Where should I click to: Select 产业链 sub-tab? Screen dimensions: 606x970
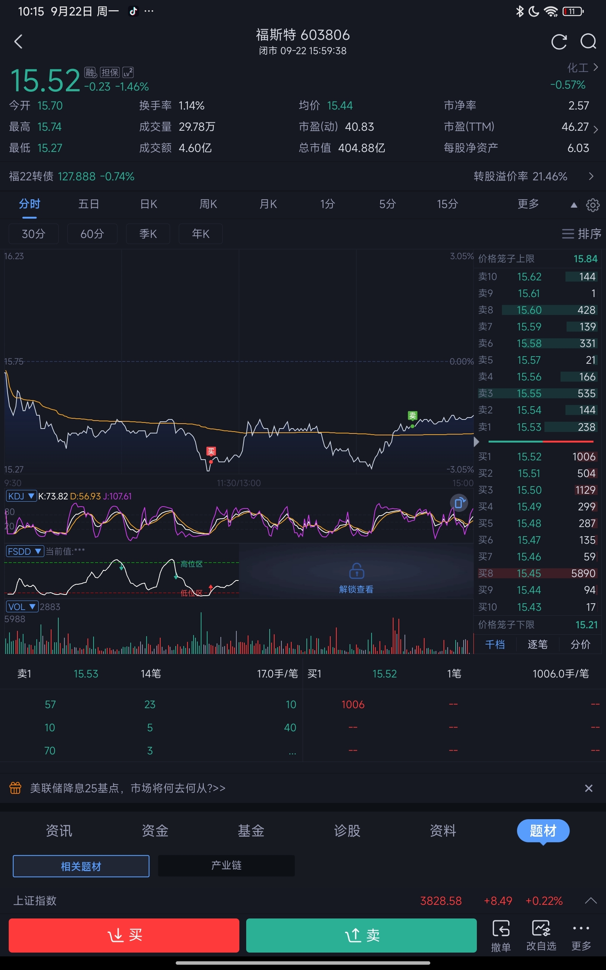[226, 865]
